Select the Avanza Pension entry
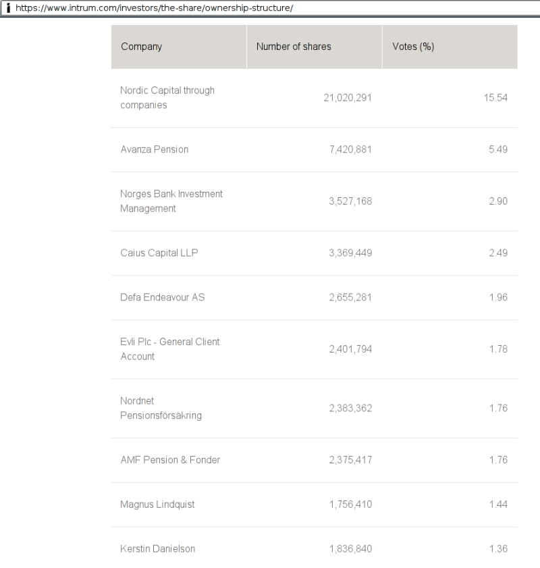540x568 pixels. coord(154,149)
